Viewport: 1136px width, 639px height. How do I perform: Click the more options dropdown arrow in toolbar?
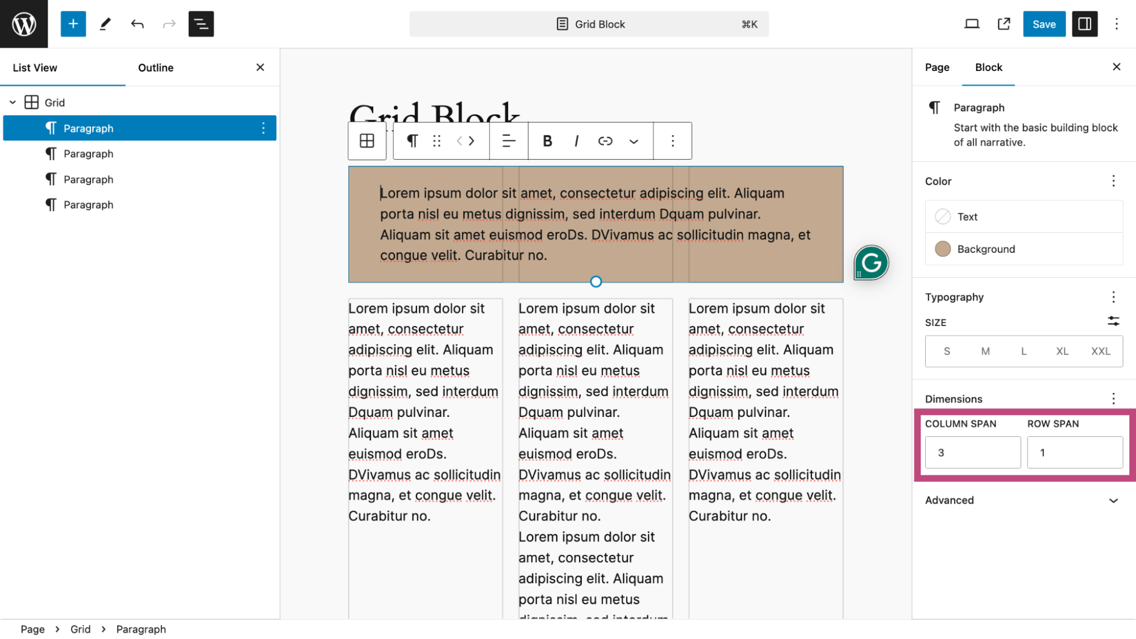coord(634,140)
